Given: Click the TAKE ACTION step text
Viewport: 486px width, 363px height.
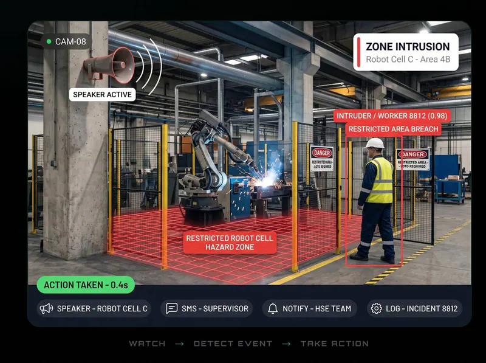Looking at the screenshot, I should point(335,344).
